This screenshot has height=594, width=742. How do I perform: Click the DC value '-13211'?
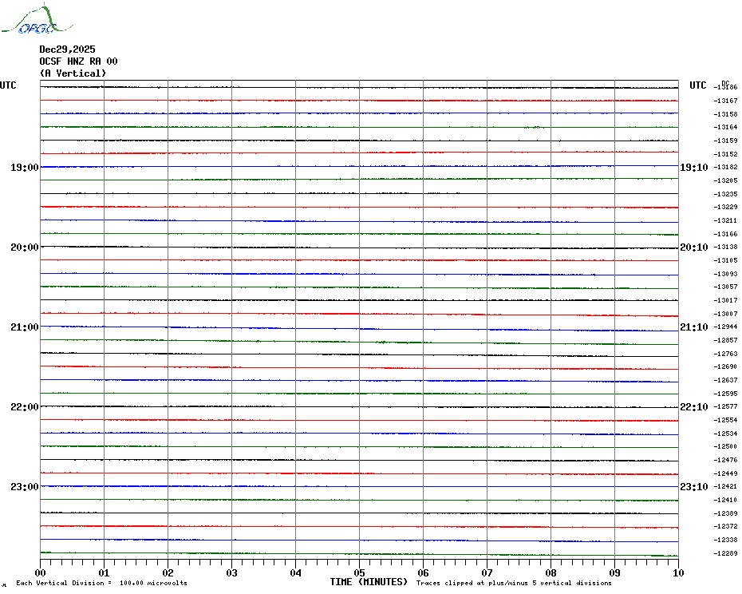[725, 220]
